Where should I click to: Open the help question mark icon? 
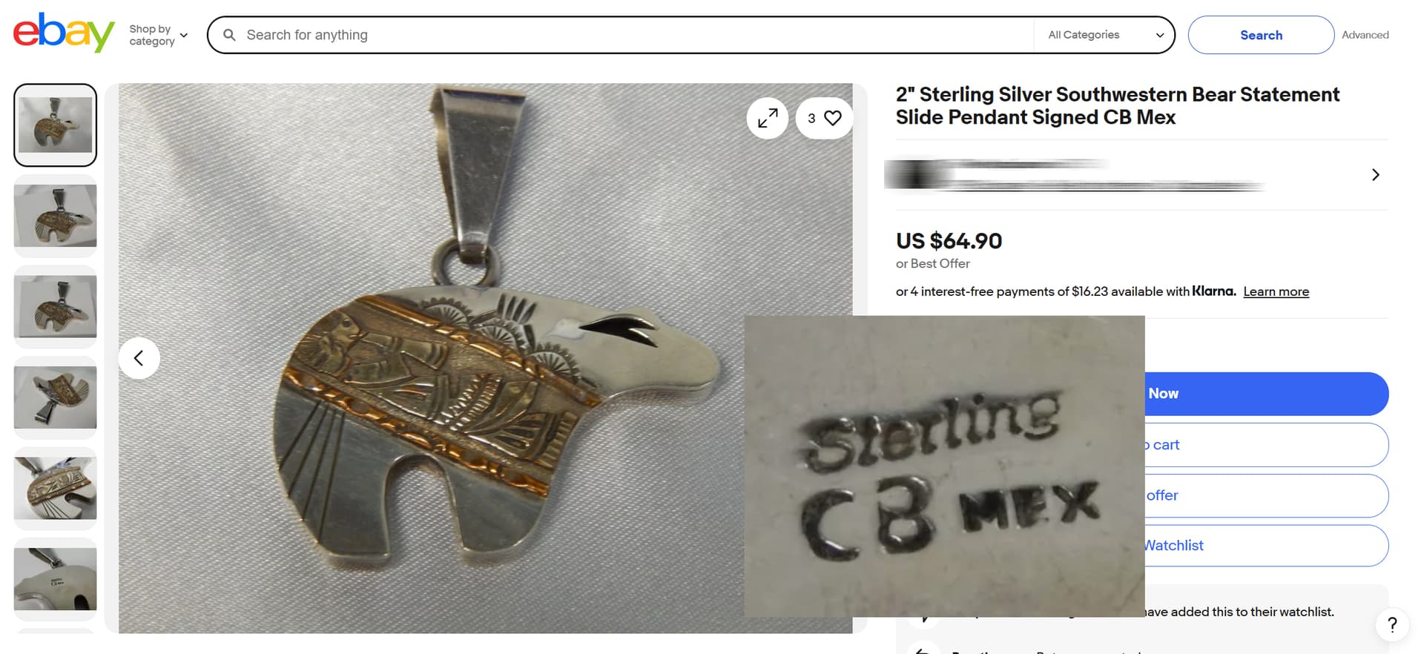(x=1392, y=624)
